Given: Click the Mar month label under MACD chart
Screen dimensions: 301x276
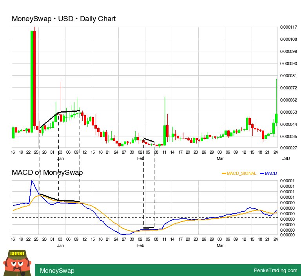Looking at the screenshot, I should point(220,245).
